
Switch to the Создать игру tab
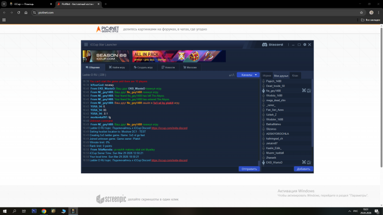click(143, 67)
